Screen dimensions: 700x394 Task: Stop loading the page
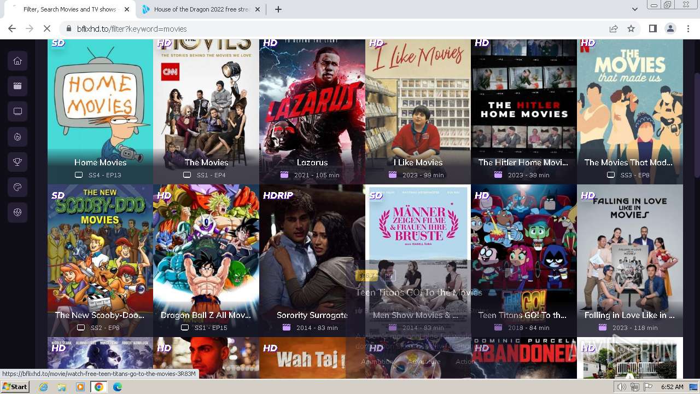click(48, 28)
